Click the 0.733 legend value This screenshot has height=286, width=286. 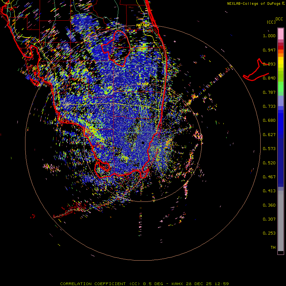click(x=269, y=106)
